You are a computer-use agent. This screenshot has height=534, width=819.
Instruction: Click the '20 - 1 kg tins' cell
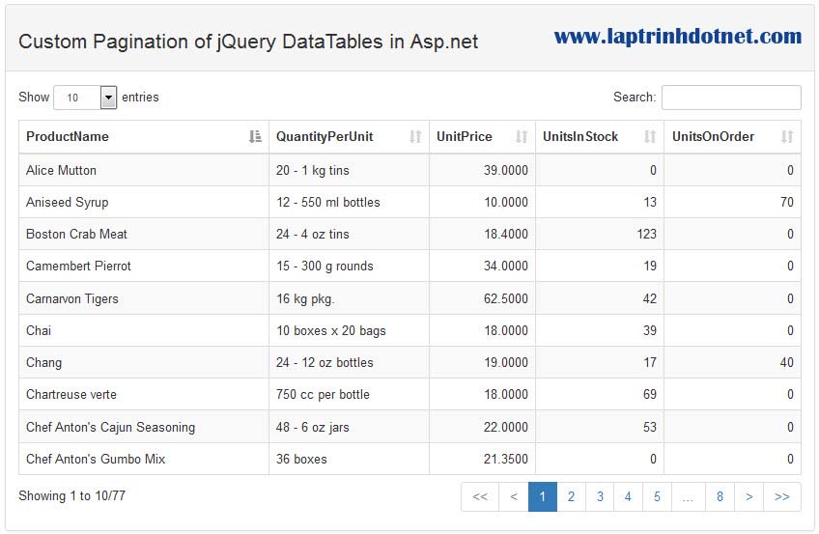[349, 170]
